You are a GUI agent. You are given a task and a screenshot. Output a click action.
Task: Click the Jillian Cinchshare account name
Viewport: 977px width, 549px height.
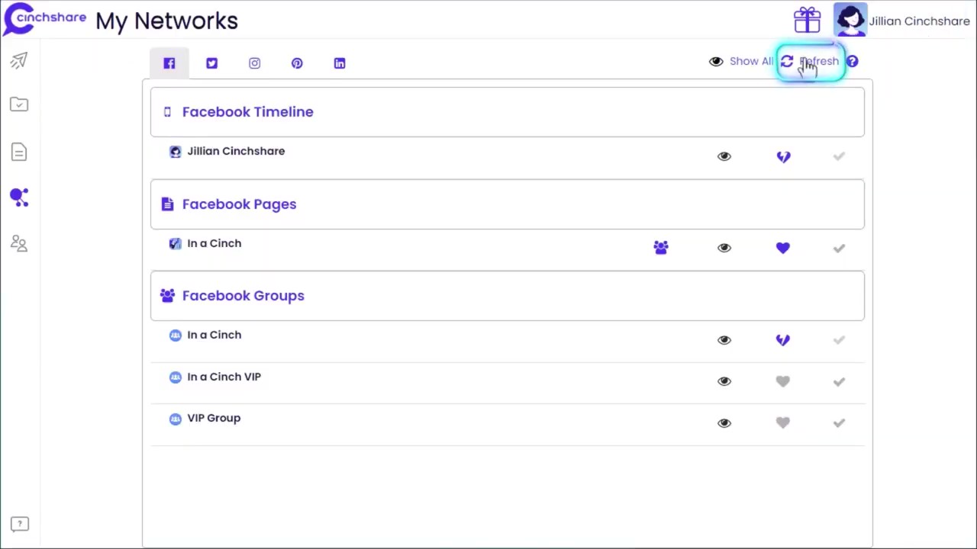(919, 21)
